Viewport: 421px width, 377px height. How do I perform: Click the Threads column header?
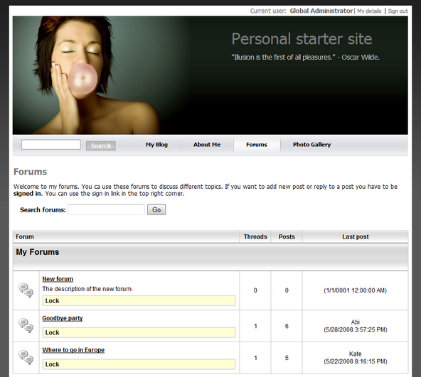[255, 236]
